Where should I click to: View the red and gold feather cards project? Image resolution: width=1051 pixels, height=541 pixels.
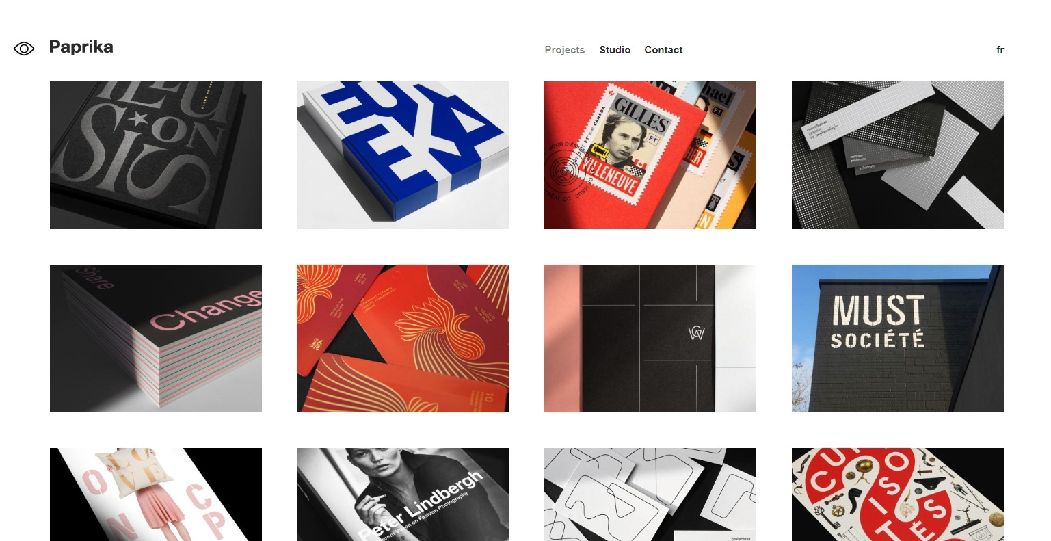coord(403,339)
